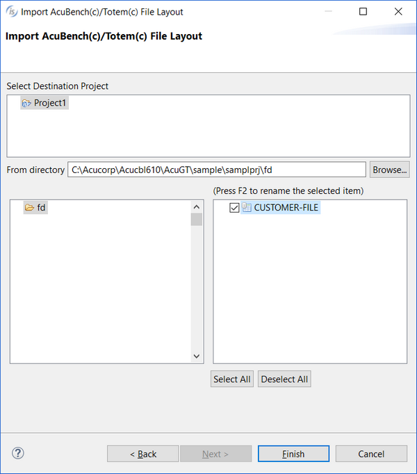This screenshot has width=417, height=474.
Task: Click the Finish button
Action: (293, 454)
